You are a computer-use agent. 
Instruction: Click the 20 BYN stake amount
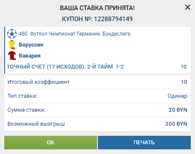coord(178,110)
